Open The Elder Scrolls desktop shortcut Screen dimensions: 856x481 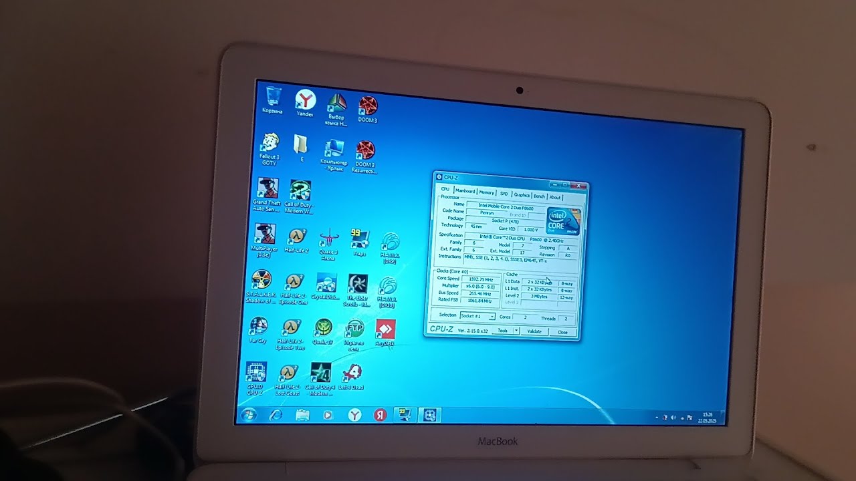(x=357, y=291)
